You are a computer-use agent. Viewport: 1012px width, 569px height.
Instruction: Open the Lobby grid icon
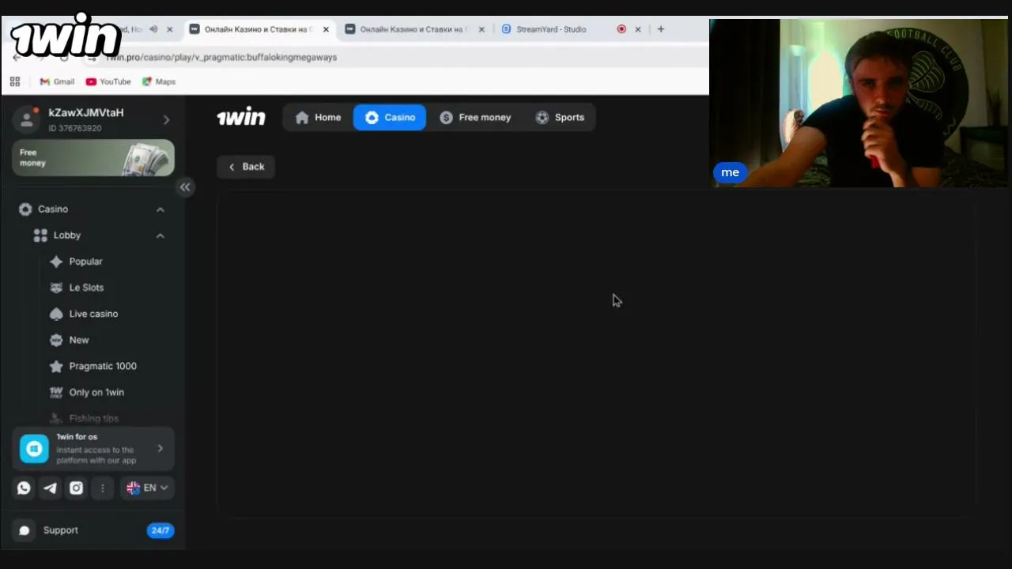(x=40, y=236)
